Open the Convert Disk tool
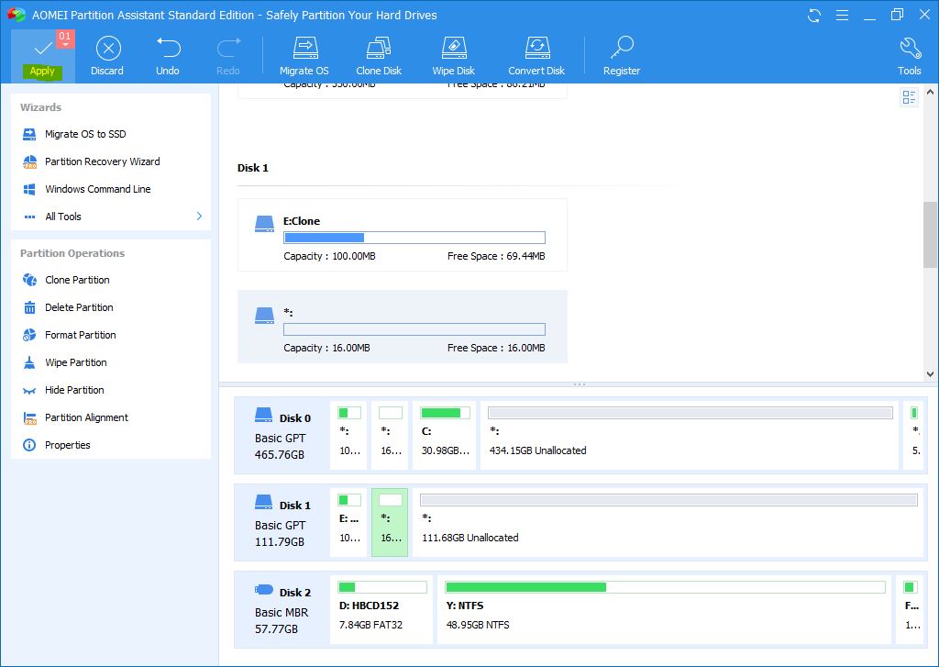 tap(536, 56)
